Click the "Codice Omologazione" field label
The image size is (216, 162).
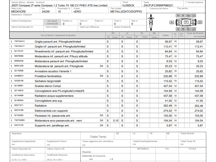(x=21, y=21)
